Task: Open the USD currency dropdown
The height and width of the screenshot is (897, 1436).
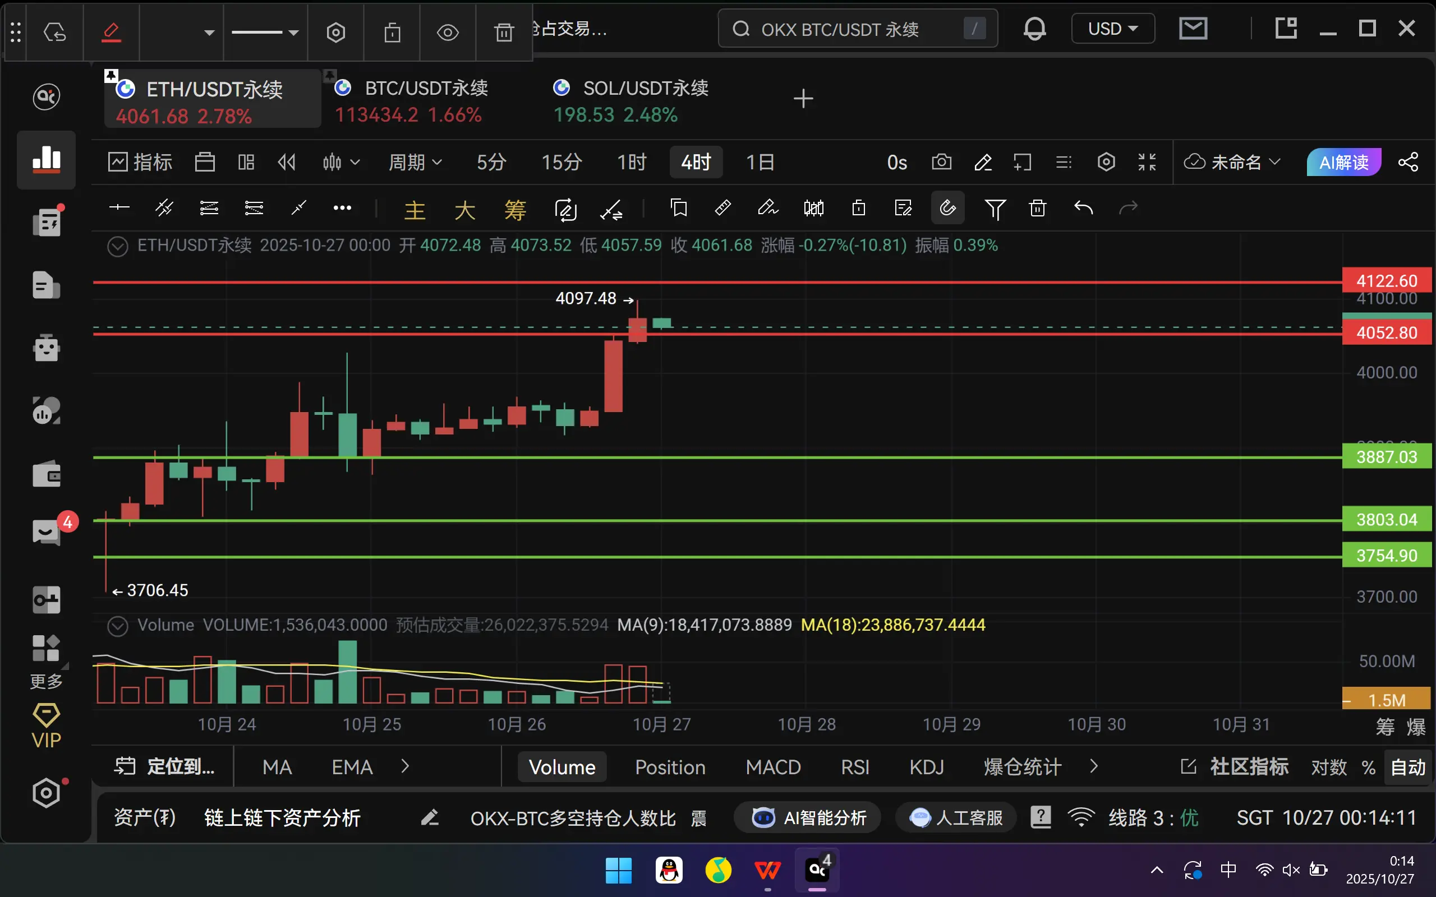Action: coord(1112,29)
